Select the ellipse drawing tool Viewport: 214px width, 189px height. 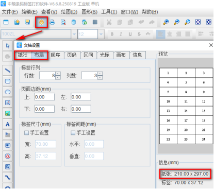[8, 92]
